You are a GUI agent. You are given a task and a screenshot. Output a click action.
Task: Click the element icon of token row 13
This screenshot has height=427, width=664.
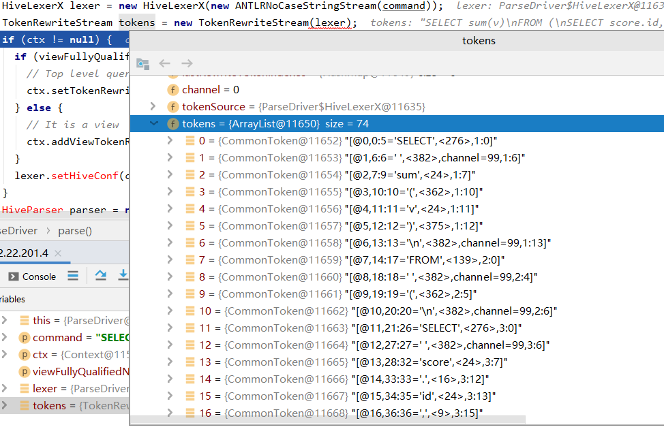tap(190, 362)
